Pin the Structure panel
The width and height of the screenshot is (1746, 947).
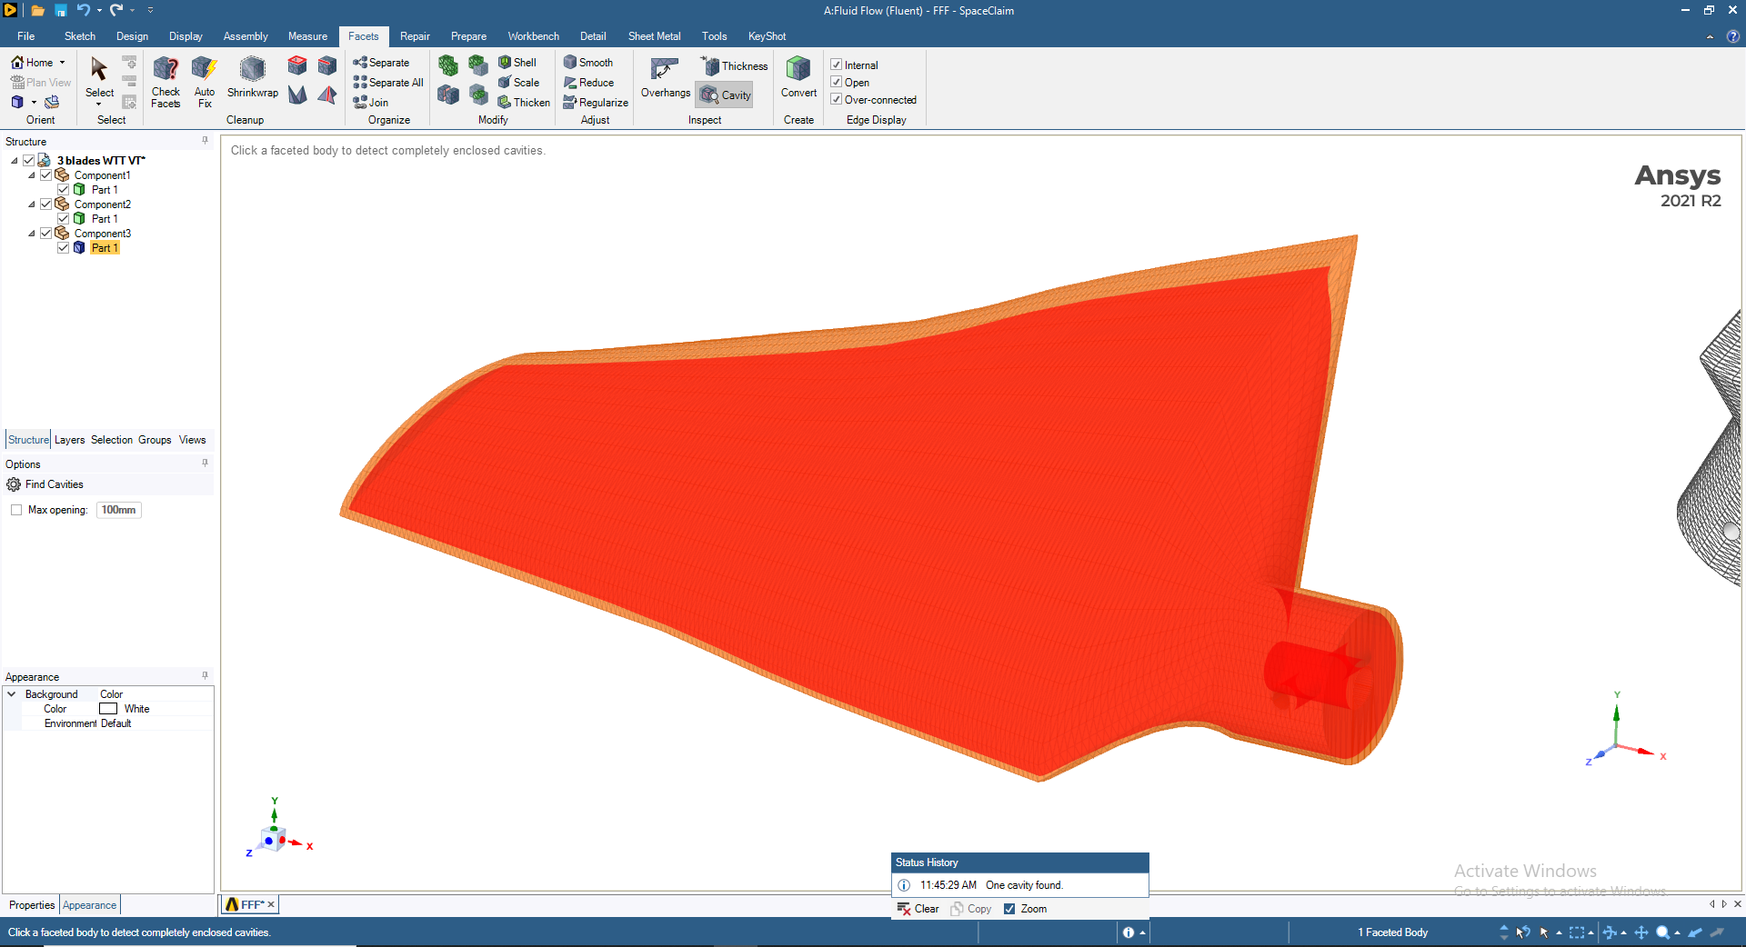click(205, 141)
